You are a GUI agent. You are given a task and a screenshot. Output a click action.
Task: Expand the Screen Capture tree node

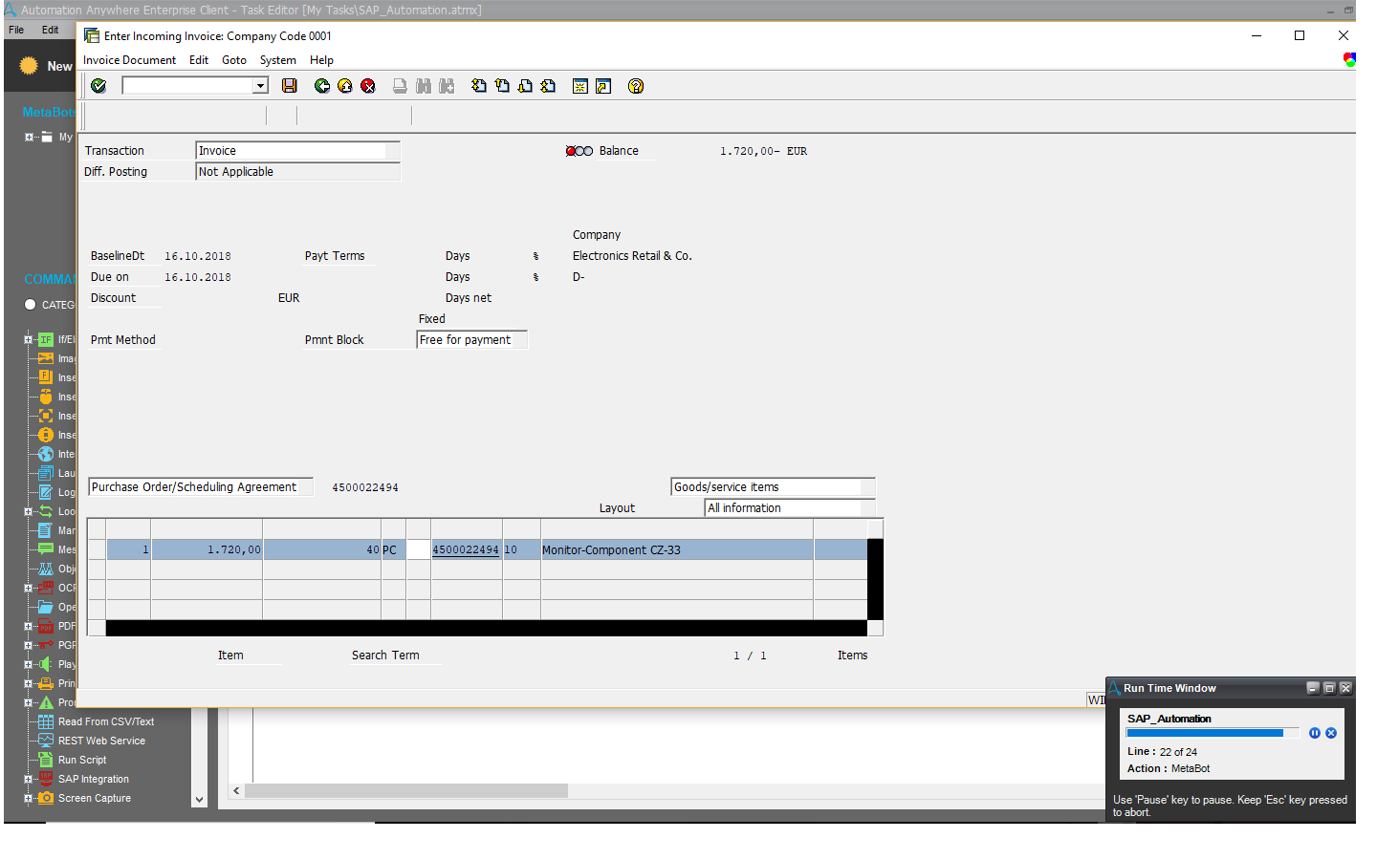pyautogui.click(x=29, y=798)
